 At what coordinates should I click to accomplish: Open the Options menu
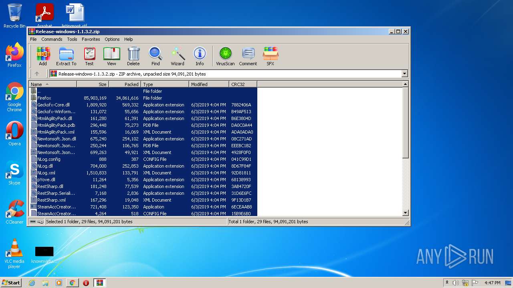[112, 39]
